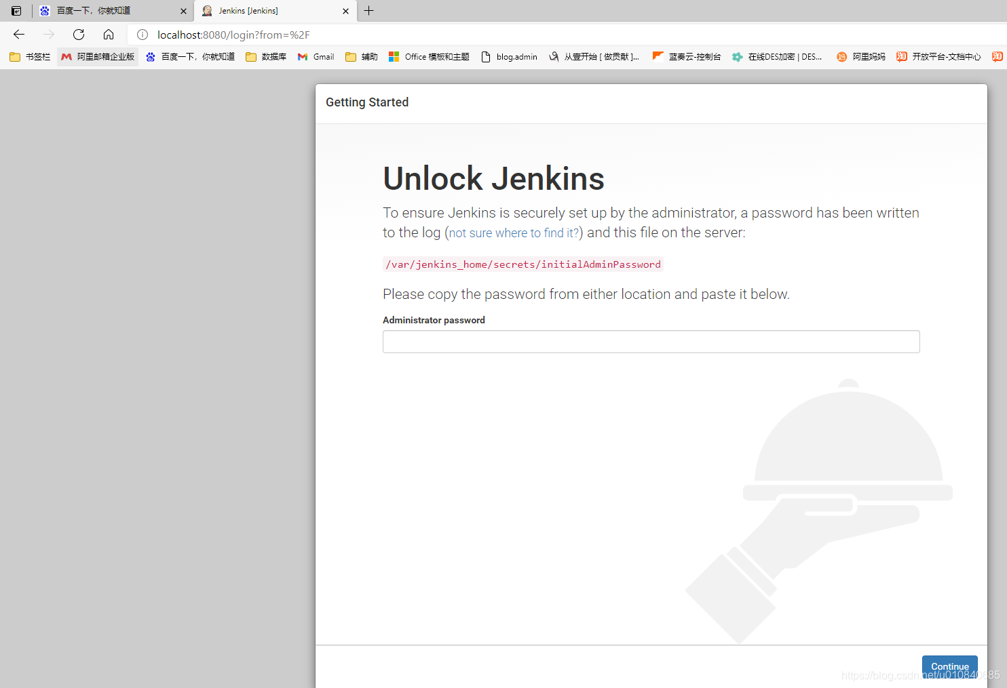Open the 书签栏 bookmarks folder
1007x688 pixels.
coord(31,57)
